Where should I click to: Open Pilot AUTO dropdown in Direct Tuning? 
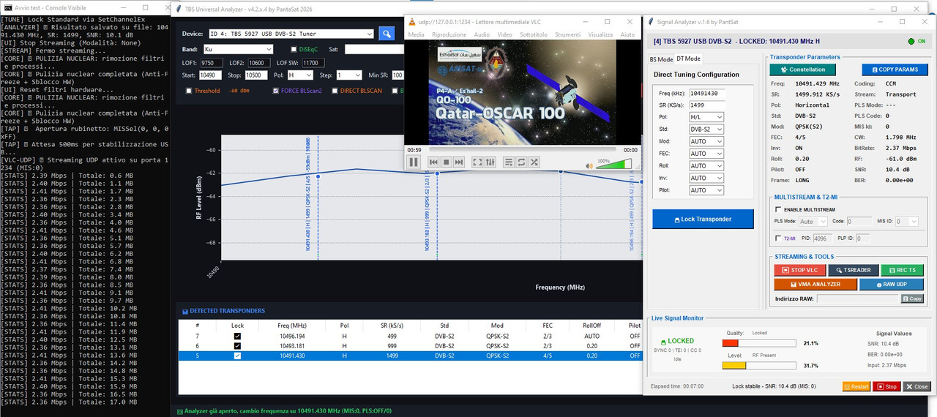[x=720, y=190]
